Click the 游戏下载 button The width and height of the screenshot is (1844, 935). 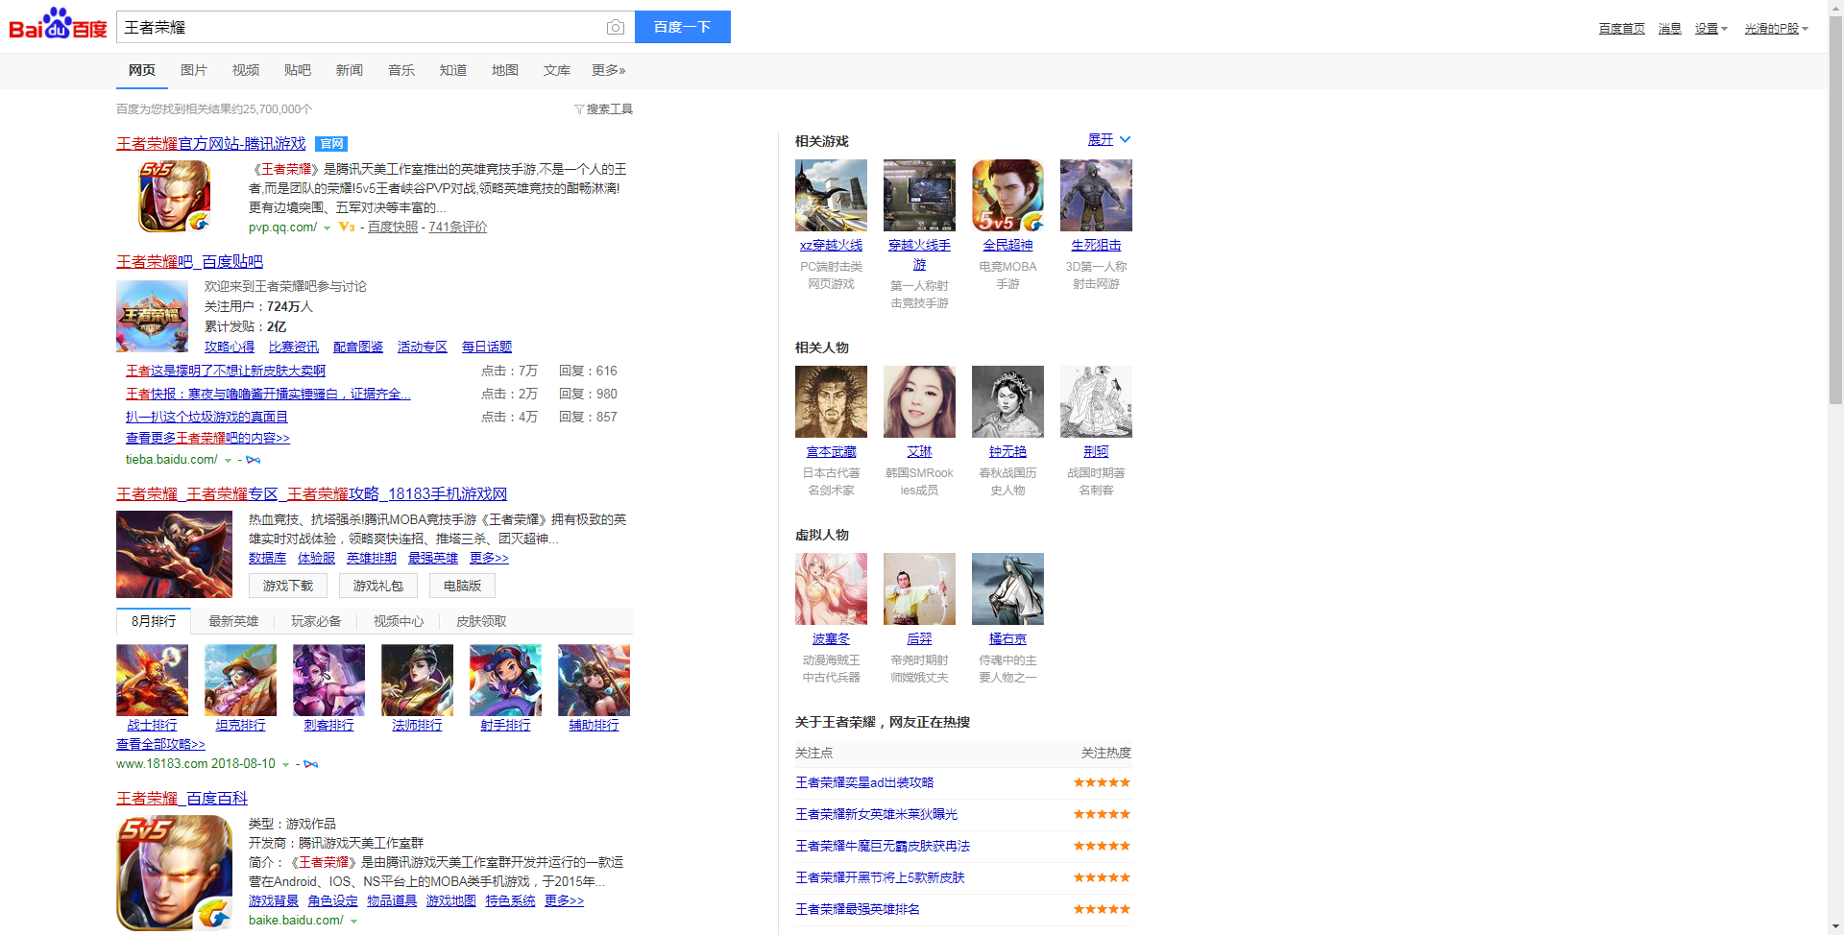pos(288,586)
